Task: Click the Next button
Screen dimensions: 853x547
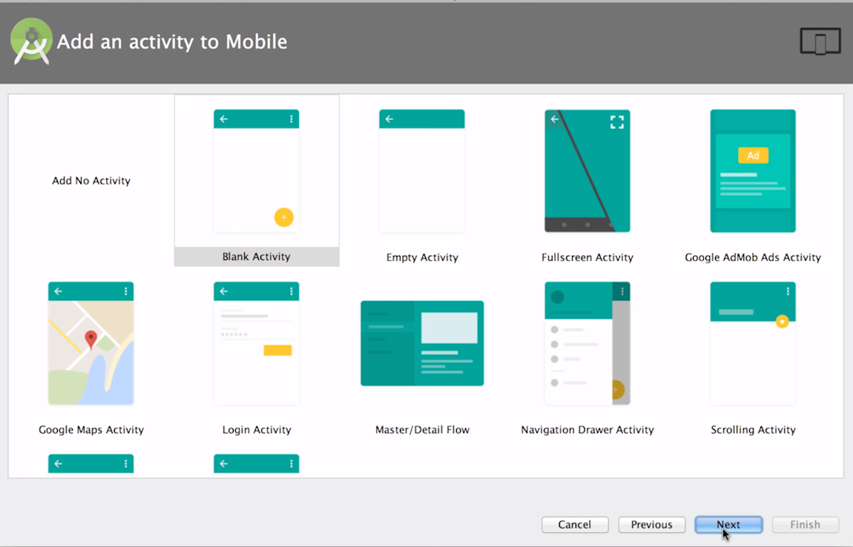Action: [728, 525]
